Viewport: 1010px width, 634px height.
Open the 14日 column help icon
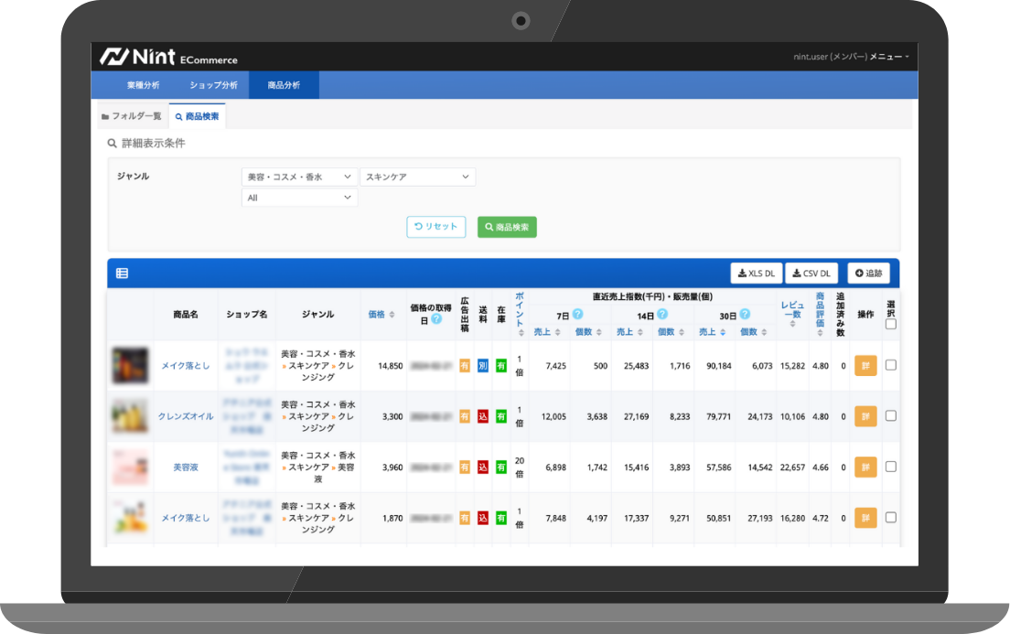coord(661,314)
